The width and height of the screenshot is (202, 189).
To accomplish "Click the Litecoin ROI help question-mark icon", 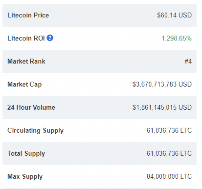I will 50,38.
